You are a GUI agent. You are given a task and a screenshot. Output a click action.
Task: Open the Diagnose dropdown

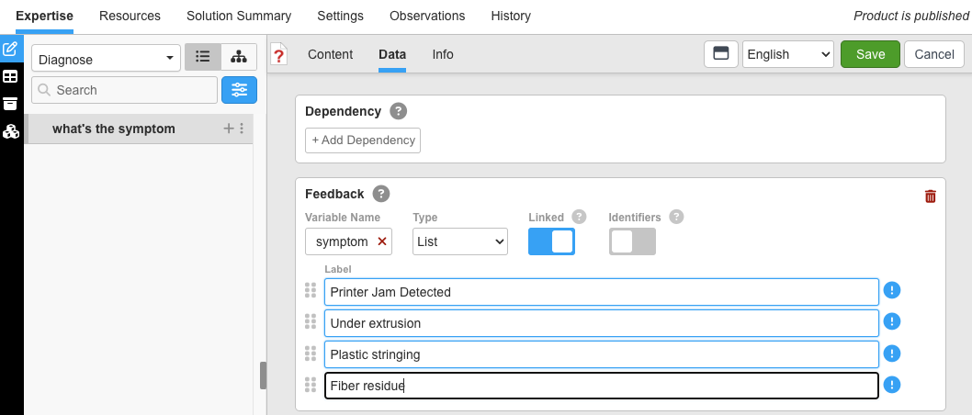click(107, 59)
